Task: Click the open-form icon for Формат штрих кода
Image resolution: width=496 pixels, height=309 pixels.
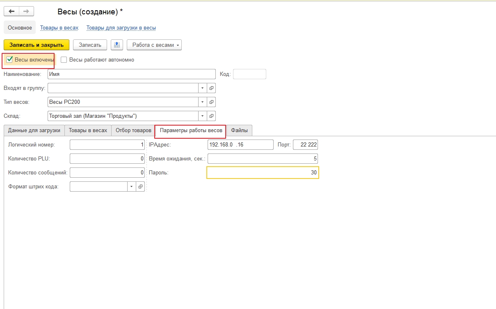Action: (x=140, y=187)
